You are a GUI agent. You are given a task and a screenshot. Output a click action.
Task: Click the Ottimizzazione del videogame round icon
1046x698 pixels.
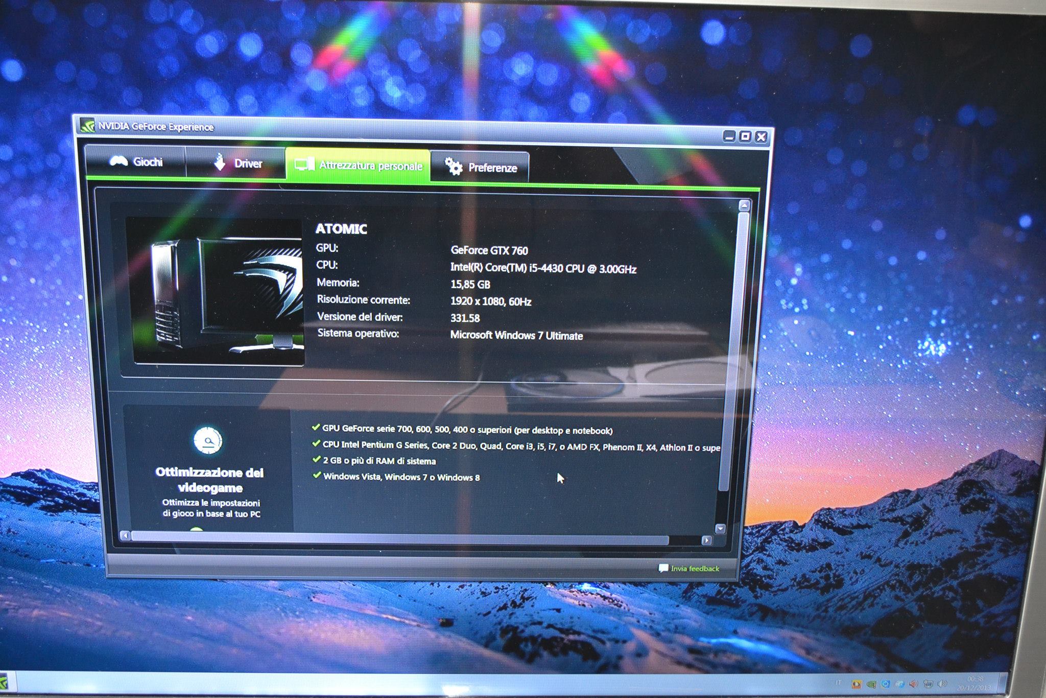[208, 440]
